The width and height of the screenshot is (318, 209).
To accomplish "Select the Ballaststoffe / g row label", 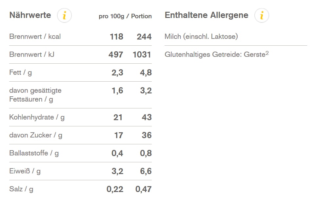I will tap(34, 153).
